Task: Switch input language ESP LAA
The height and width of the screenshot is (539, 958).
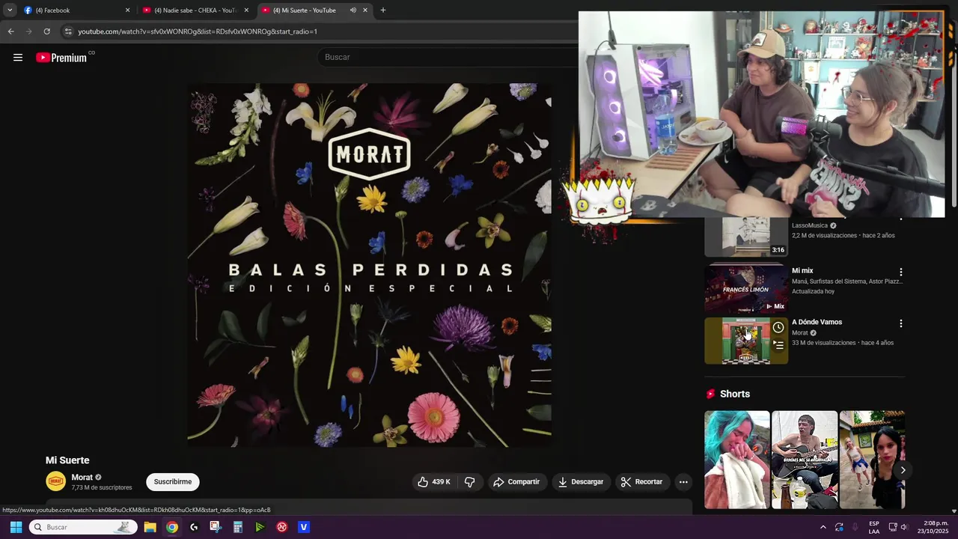Action: [874, 527]
